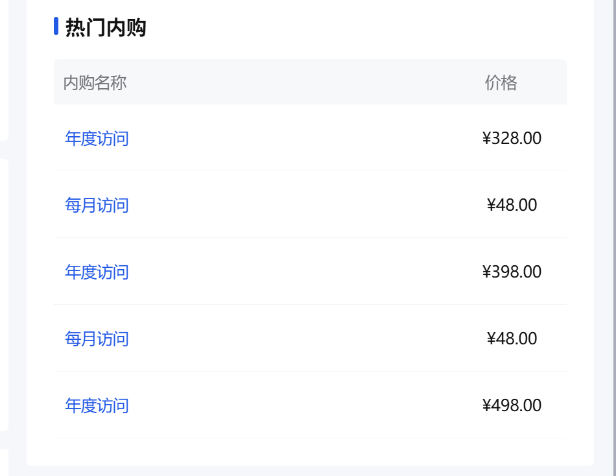The height and width of the screenshot is (476, 616).
Task: Select the first ¥48.00 price
Action: coord(512,205)
